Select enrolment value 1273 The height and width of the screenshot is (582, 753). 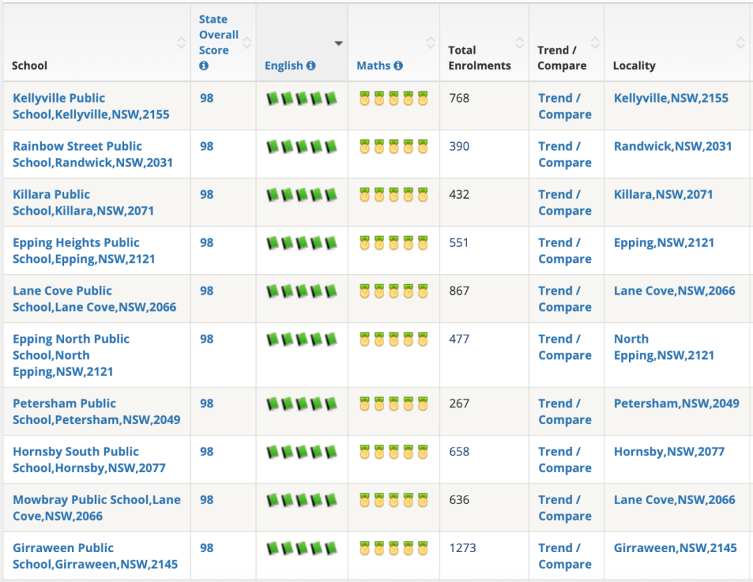click(x=462, y=548)
